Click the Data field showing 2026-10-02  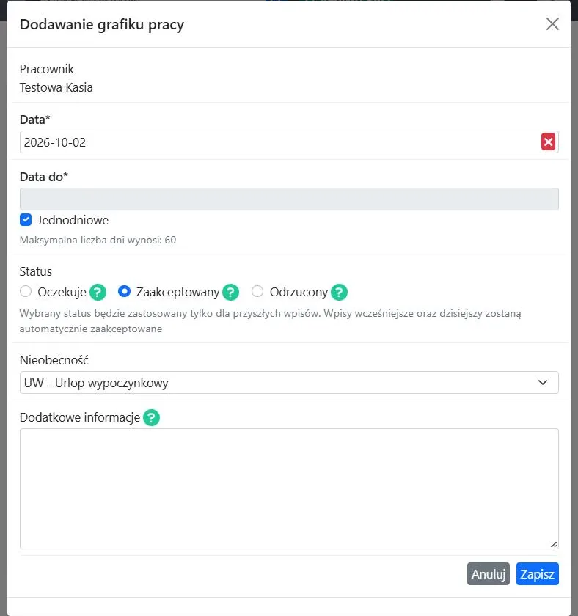point(289,142)
